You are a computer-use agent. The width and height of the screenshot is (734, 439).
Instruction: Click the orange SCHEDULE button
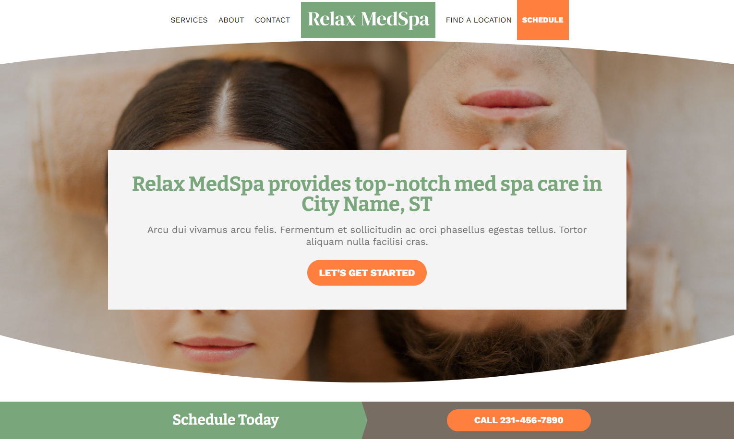point(543,20)
